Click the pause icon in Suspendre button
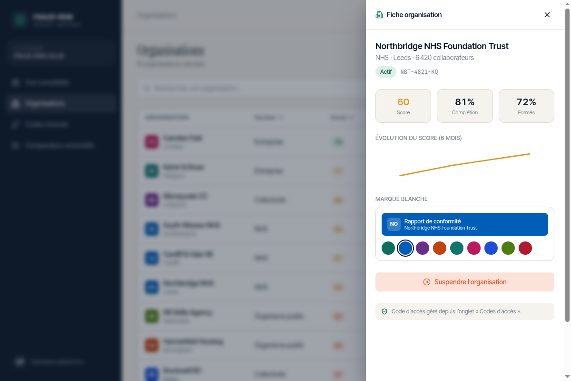Screen dimensions: 571x381 (x=427, y=282)
